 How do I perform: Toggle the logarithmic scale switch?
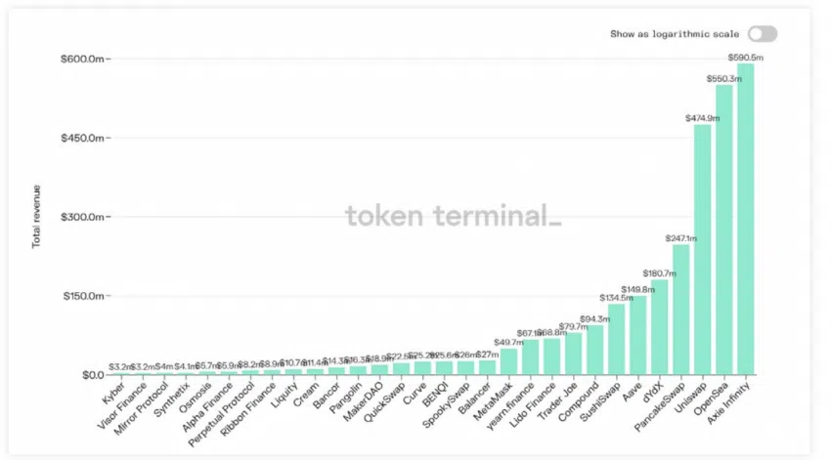[763, 34]
